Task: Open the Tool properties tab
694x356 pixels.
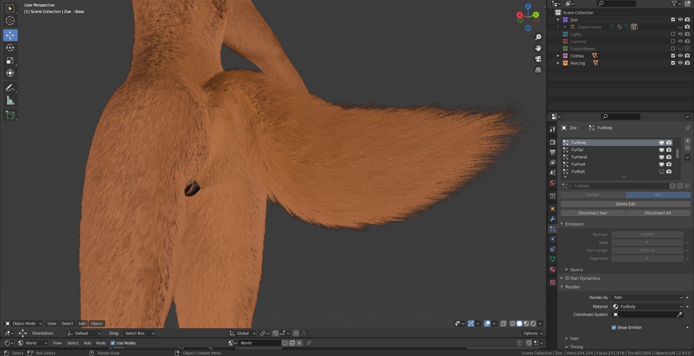Action: click(552, 129)
